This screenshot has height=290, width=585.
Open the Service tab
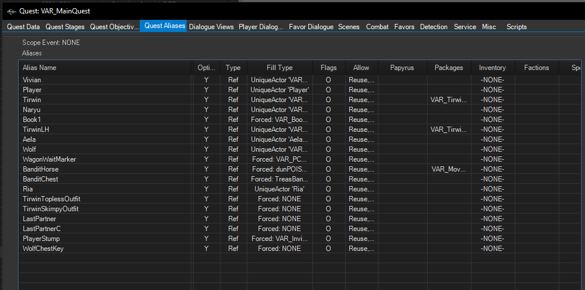[465, 27]
